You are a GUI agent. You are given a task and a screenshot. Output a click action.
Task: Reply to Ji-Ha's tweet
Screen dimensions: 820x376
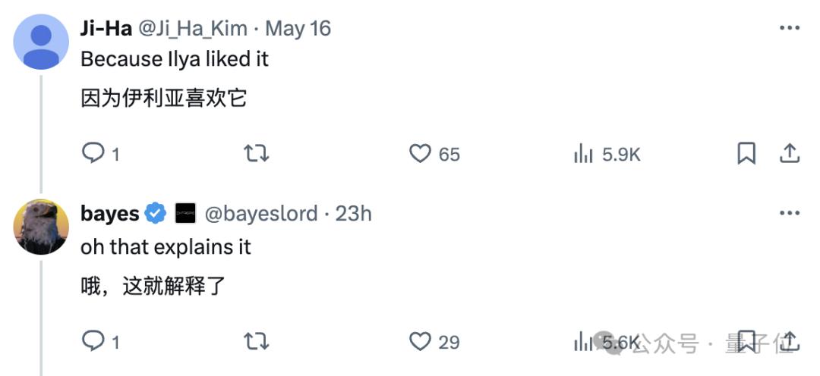94,154
